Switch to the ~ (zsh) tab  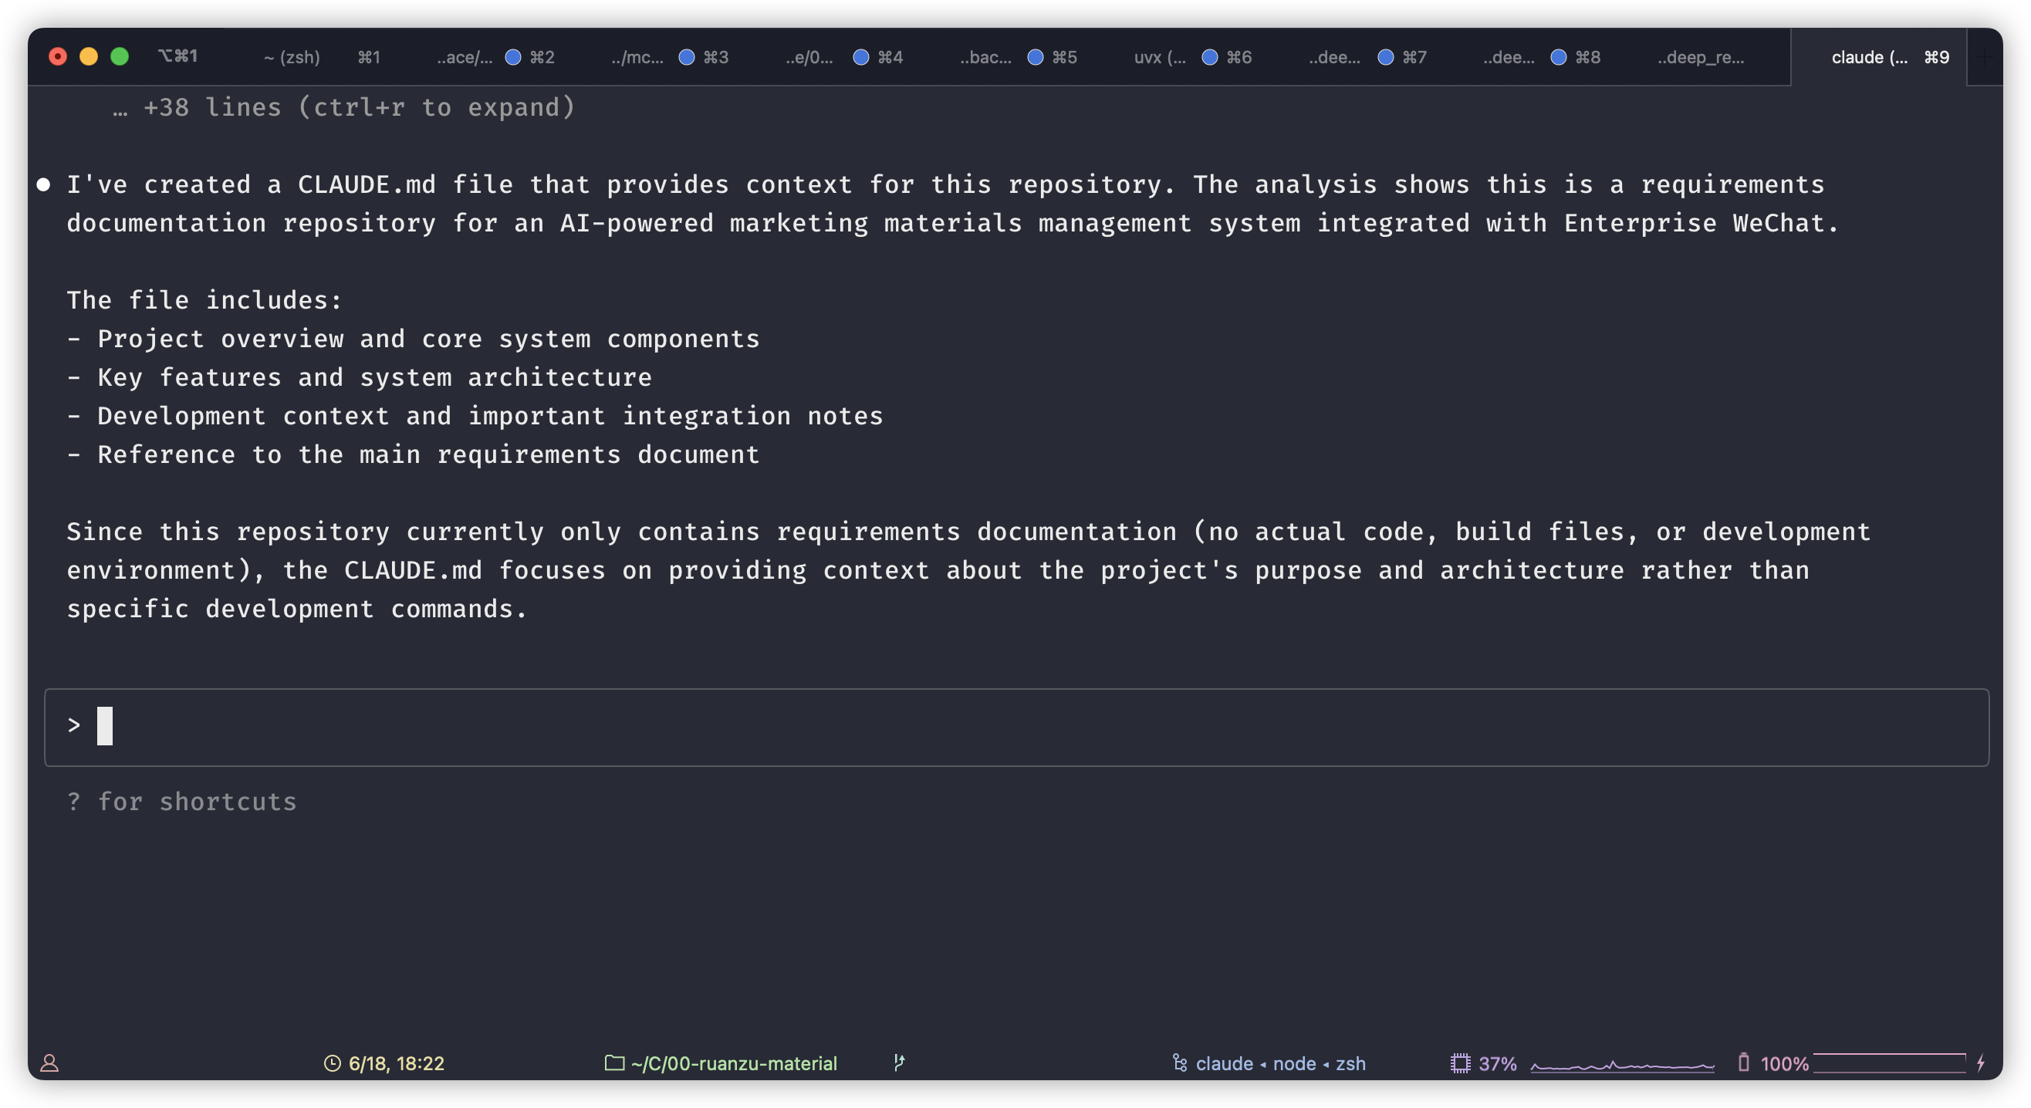(292, 57)
